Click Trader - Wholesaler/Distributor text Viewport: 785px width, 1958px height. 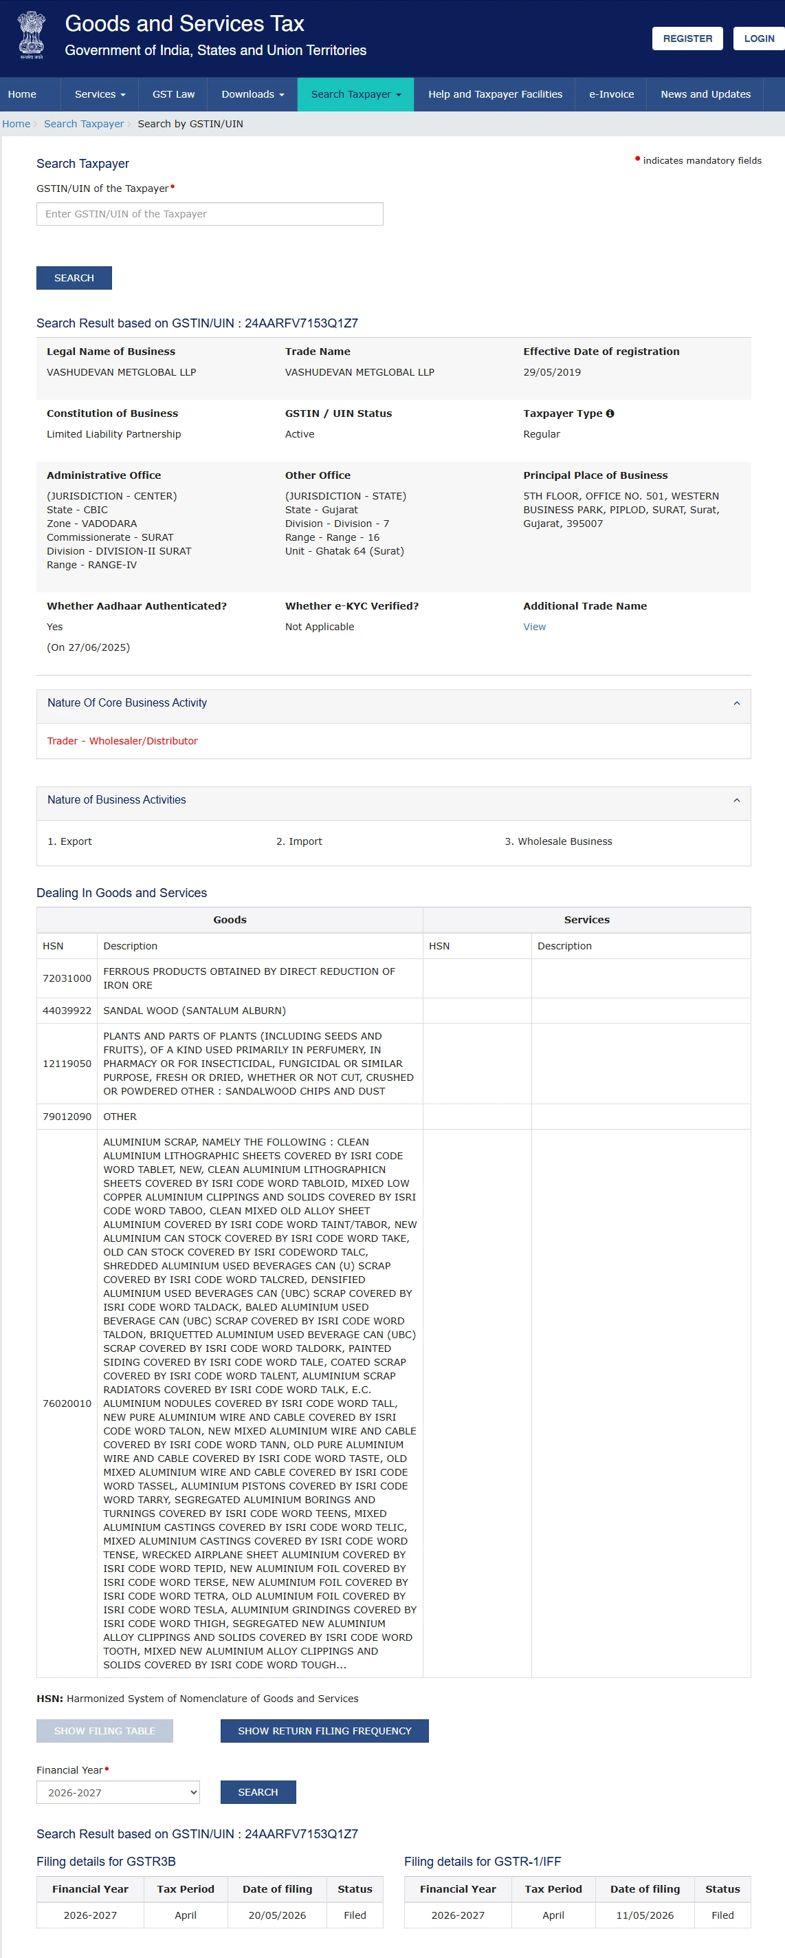(122, 741)
